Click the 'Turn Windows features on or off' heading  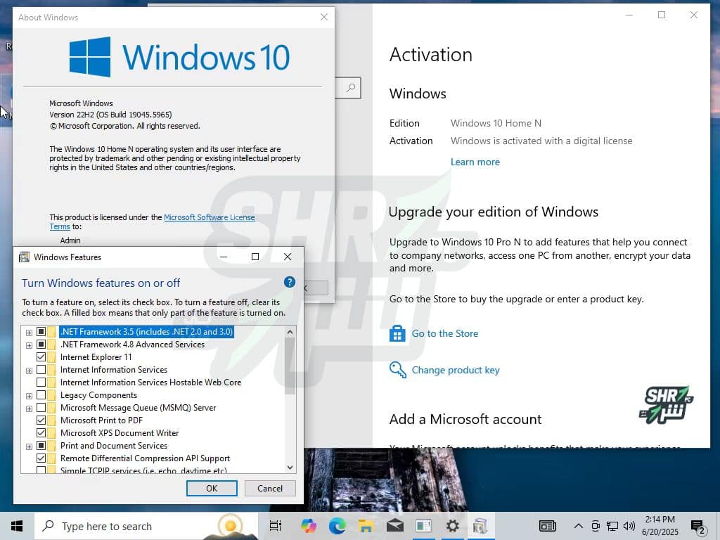point(101,283)
